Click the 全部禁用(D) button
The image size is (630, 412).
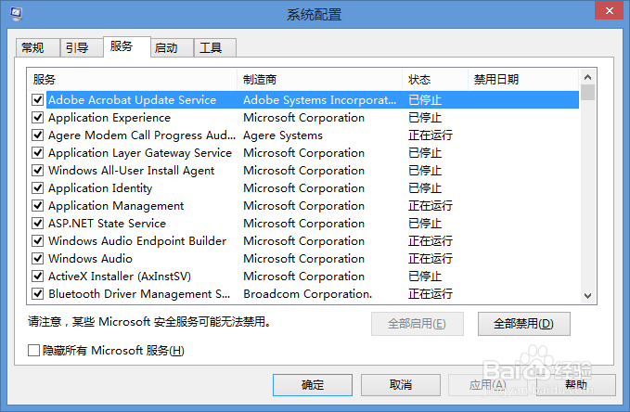tap(523, 324)
